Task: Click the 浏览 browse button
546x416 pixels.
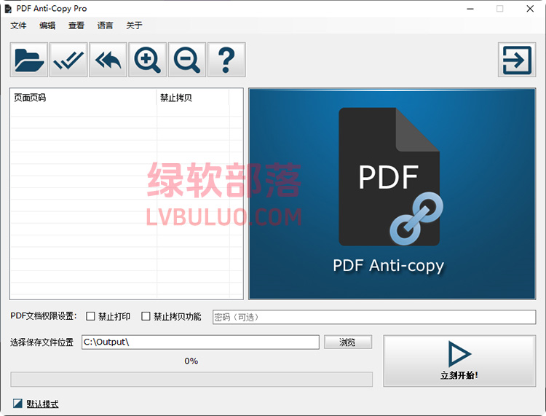Action: click(x=348, y=342)
